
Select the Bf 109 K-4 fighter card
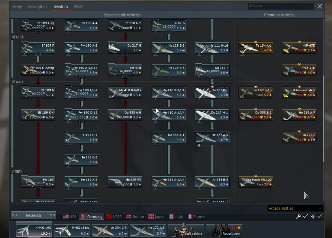click(x=38, y=115)
